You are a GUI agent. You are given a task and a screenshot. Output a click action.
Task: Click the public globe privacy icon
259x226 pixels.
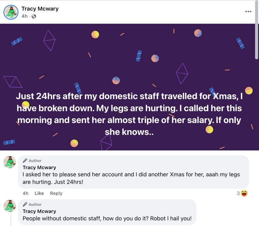[34, 16]
